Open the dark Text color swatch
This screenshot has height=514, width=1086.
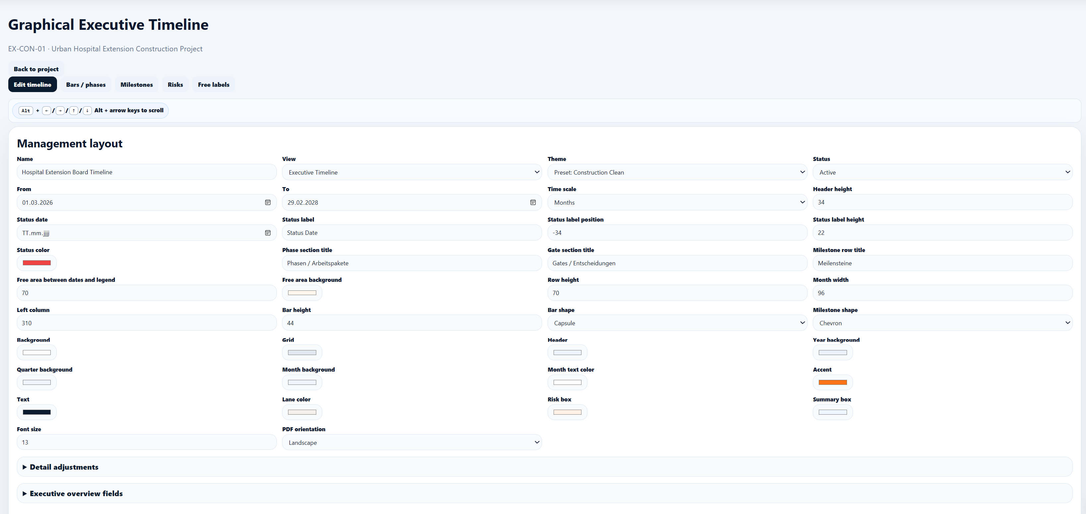(37, 412)
